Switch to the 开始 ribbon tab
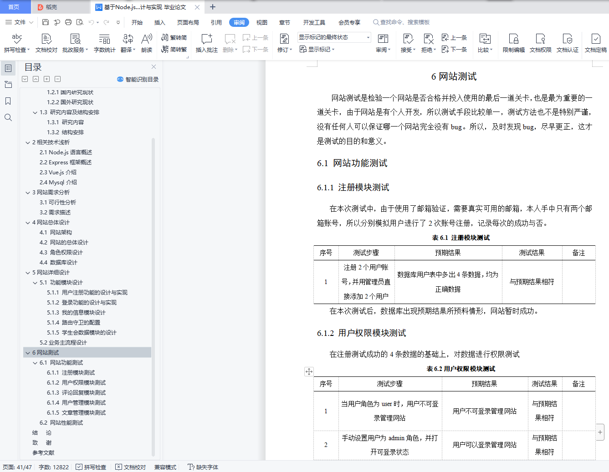Image resolution: width=609 pixels, height=472 pixels. tap(137, 22)
